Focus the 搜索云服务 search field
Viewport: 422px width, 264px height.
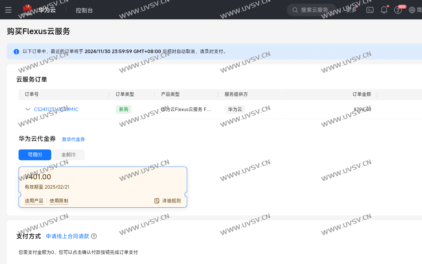(x=311, y=10)
